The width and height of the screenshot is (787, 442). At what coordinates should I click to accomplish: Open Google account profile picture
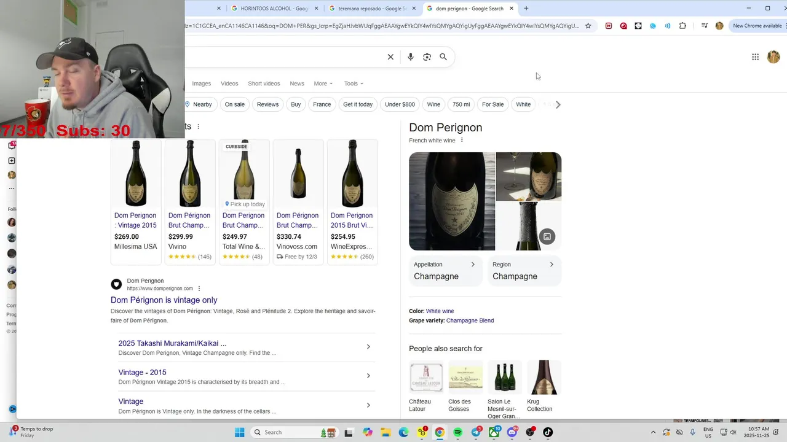[773, 57]
